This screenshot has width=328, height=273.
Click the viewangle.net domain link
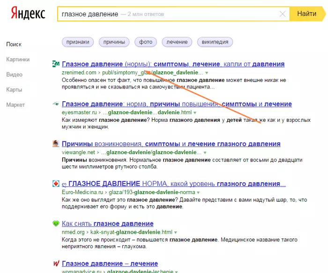pyautogui.click(x=78, y=152)
